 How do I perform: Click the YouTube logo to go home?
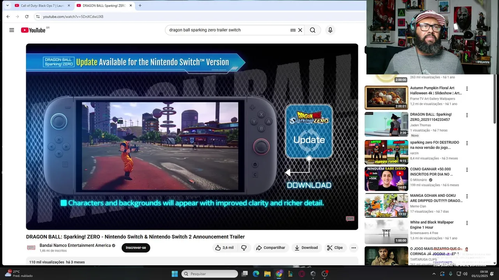(34, 30)
